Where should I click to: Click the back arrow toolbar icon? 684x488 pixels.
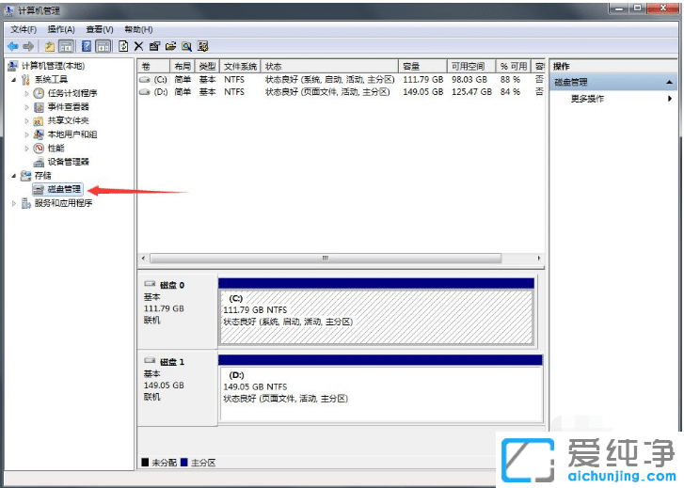pyautogui.click(x=12, y=45)
